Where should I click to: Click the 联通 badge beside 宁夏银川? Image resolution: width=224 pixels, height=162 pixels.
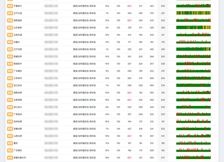click(10, 6)
